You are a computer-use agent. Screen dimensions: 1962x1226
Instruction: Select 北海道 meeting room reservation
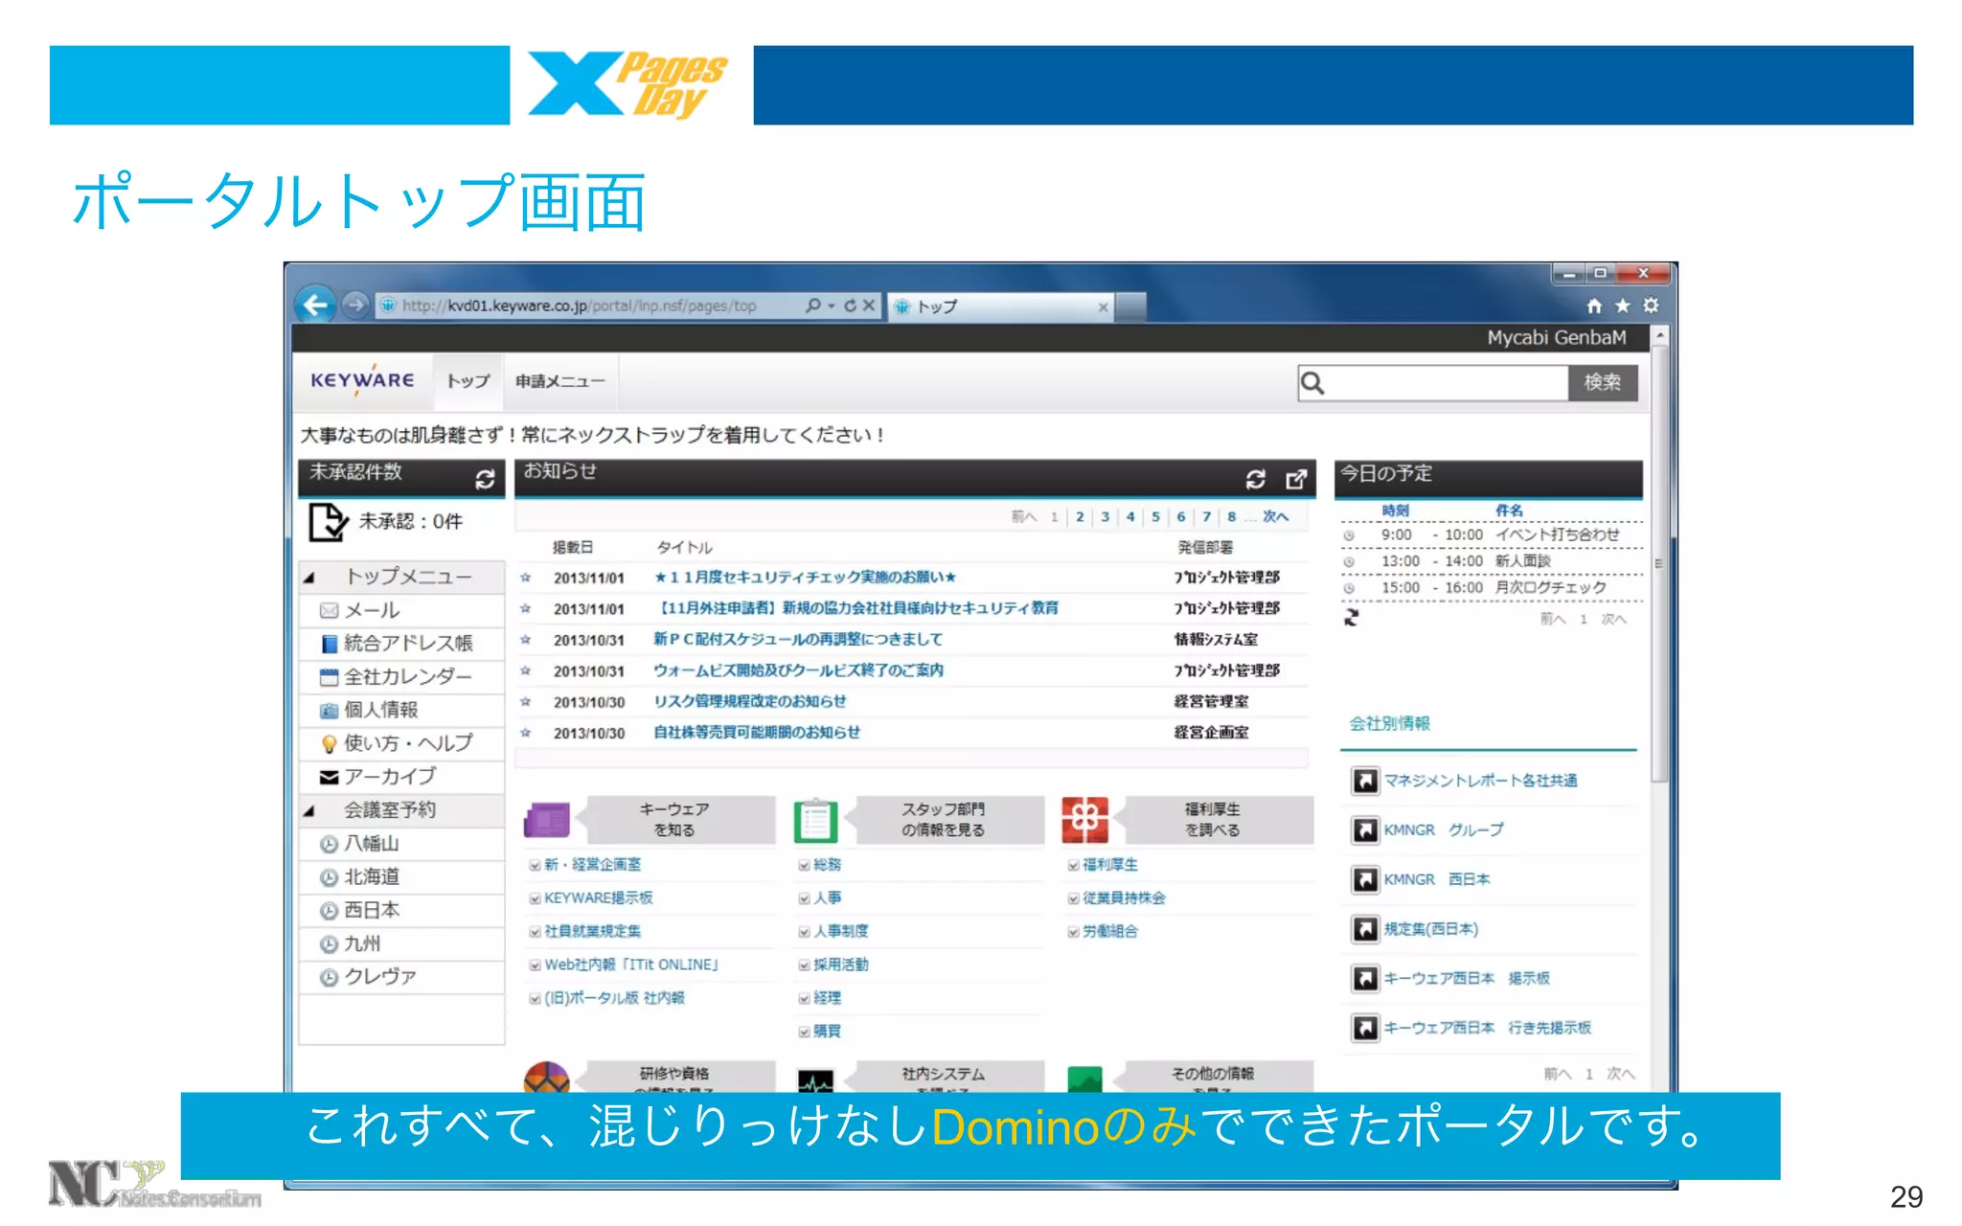click(401, 877)
